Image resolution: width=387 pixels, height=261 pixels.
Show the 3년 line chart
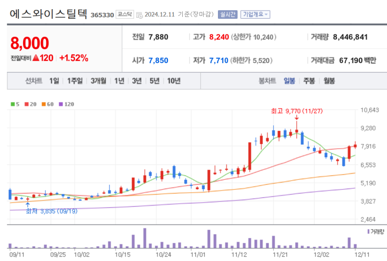137,81
